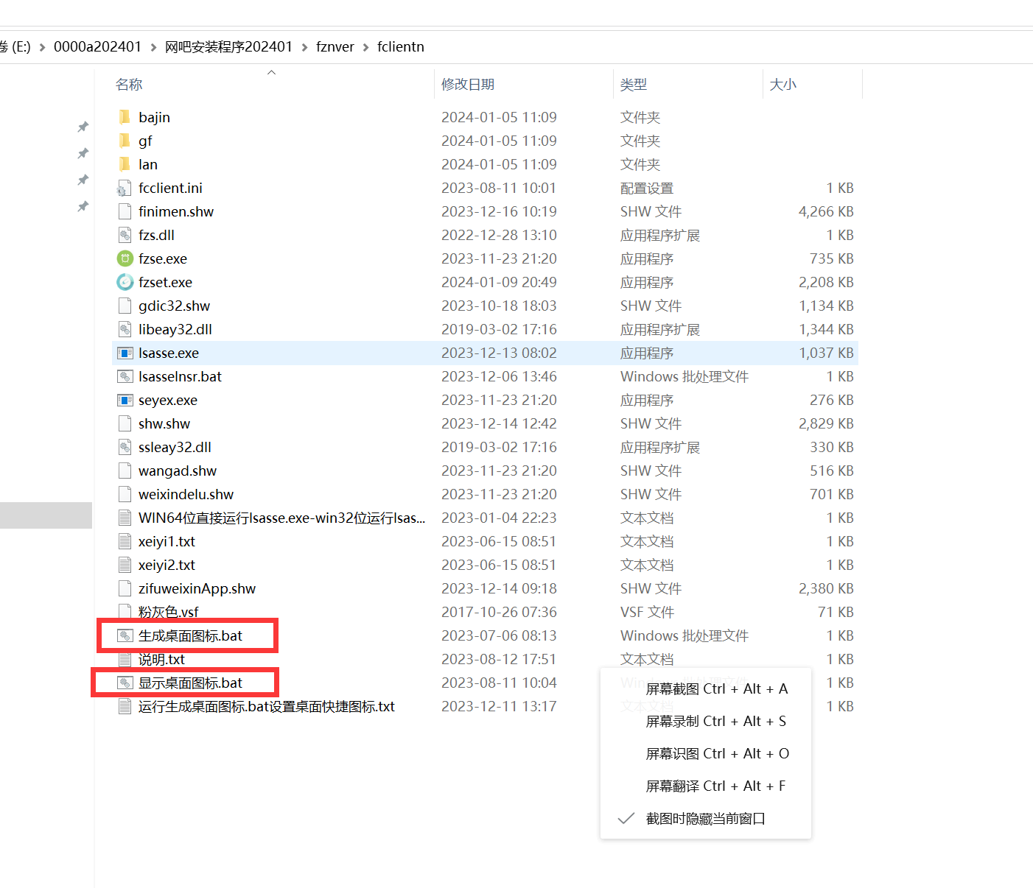Image resolution: width=1033 pixels, height=888 pixels.
Task: Click the fzse.exe green application icon
Action: tap(125, 258)
